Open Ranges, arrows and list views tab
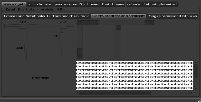Viewport: 201px width, 102px height. tap(172, 16)
